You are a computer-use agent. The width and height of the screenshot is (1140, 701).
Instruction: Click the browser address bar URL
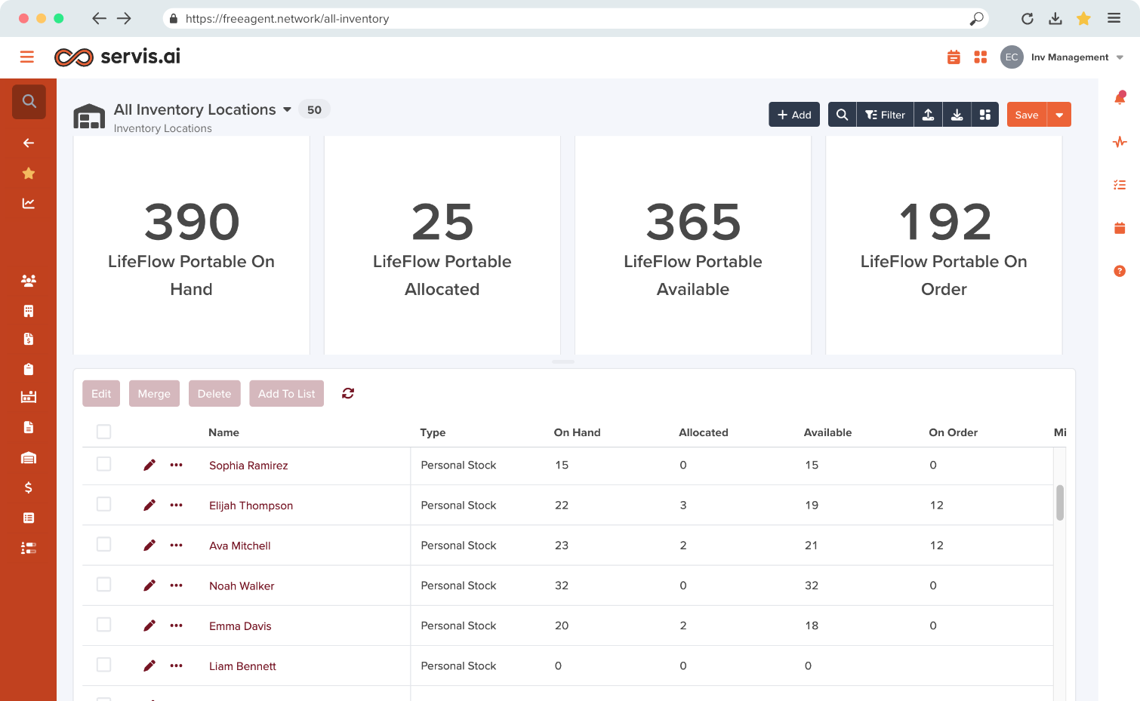pyautogui.click(x=287, y=19)
